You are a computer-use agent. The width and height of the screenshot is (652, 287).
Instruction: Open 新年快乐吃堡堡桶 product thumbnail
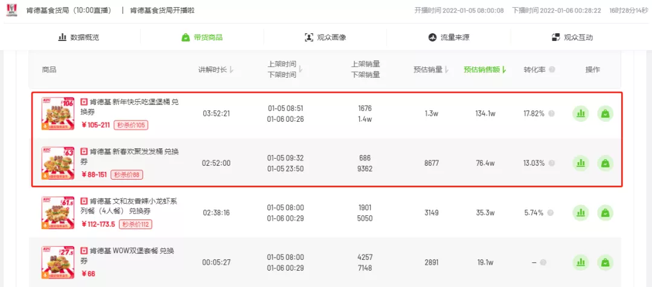click(58, 114)
